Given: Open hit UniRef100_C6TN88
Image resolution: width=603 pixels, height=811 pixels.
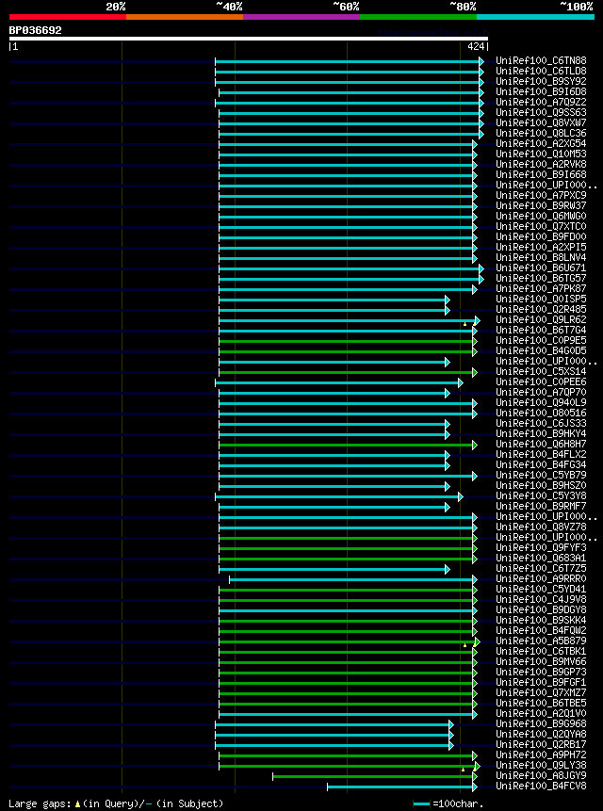Looking at the screenshot, I should tap(541, 61).
